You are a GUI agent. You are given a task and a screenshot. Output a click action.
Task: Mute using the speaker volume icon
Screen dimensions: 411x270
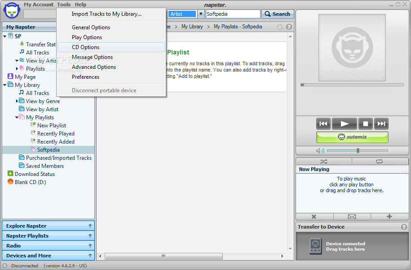[320, 150]
